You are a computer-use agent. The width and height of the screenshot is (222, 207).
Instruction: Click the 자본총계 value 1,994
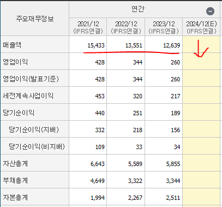tap(98, 198)
